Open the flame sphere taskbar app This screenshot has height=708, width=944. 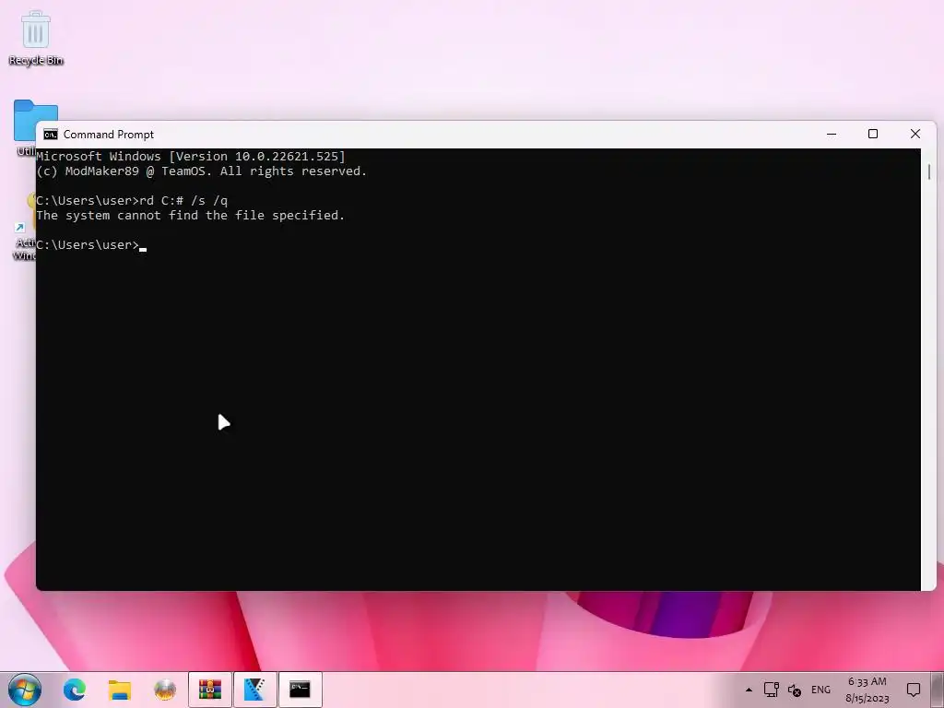[x=165, y=690]
